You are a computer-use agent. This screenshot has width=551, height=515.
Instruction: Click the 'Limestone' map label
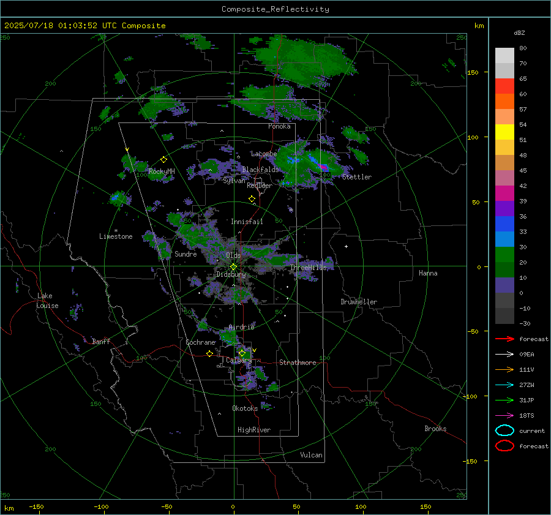coord(116,236)
